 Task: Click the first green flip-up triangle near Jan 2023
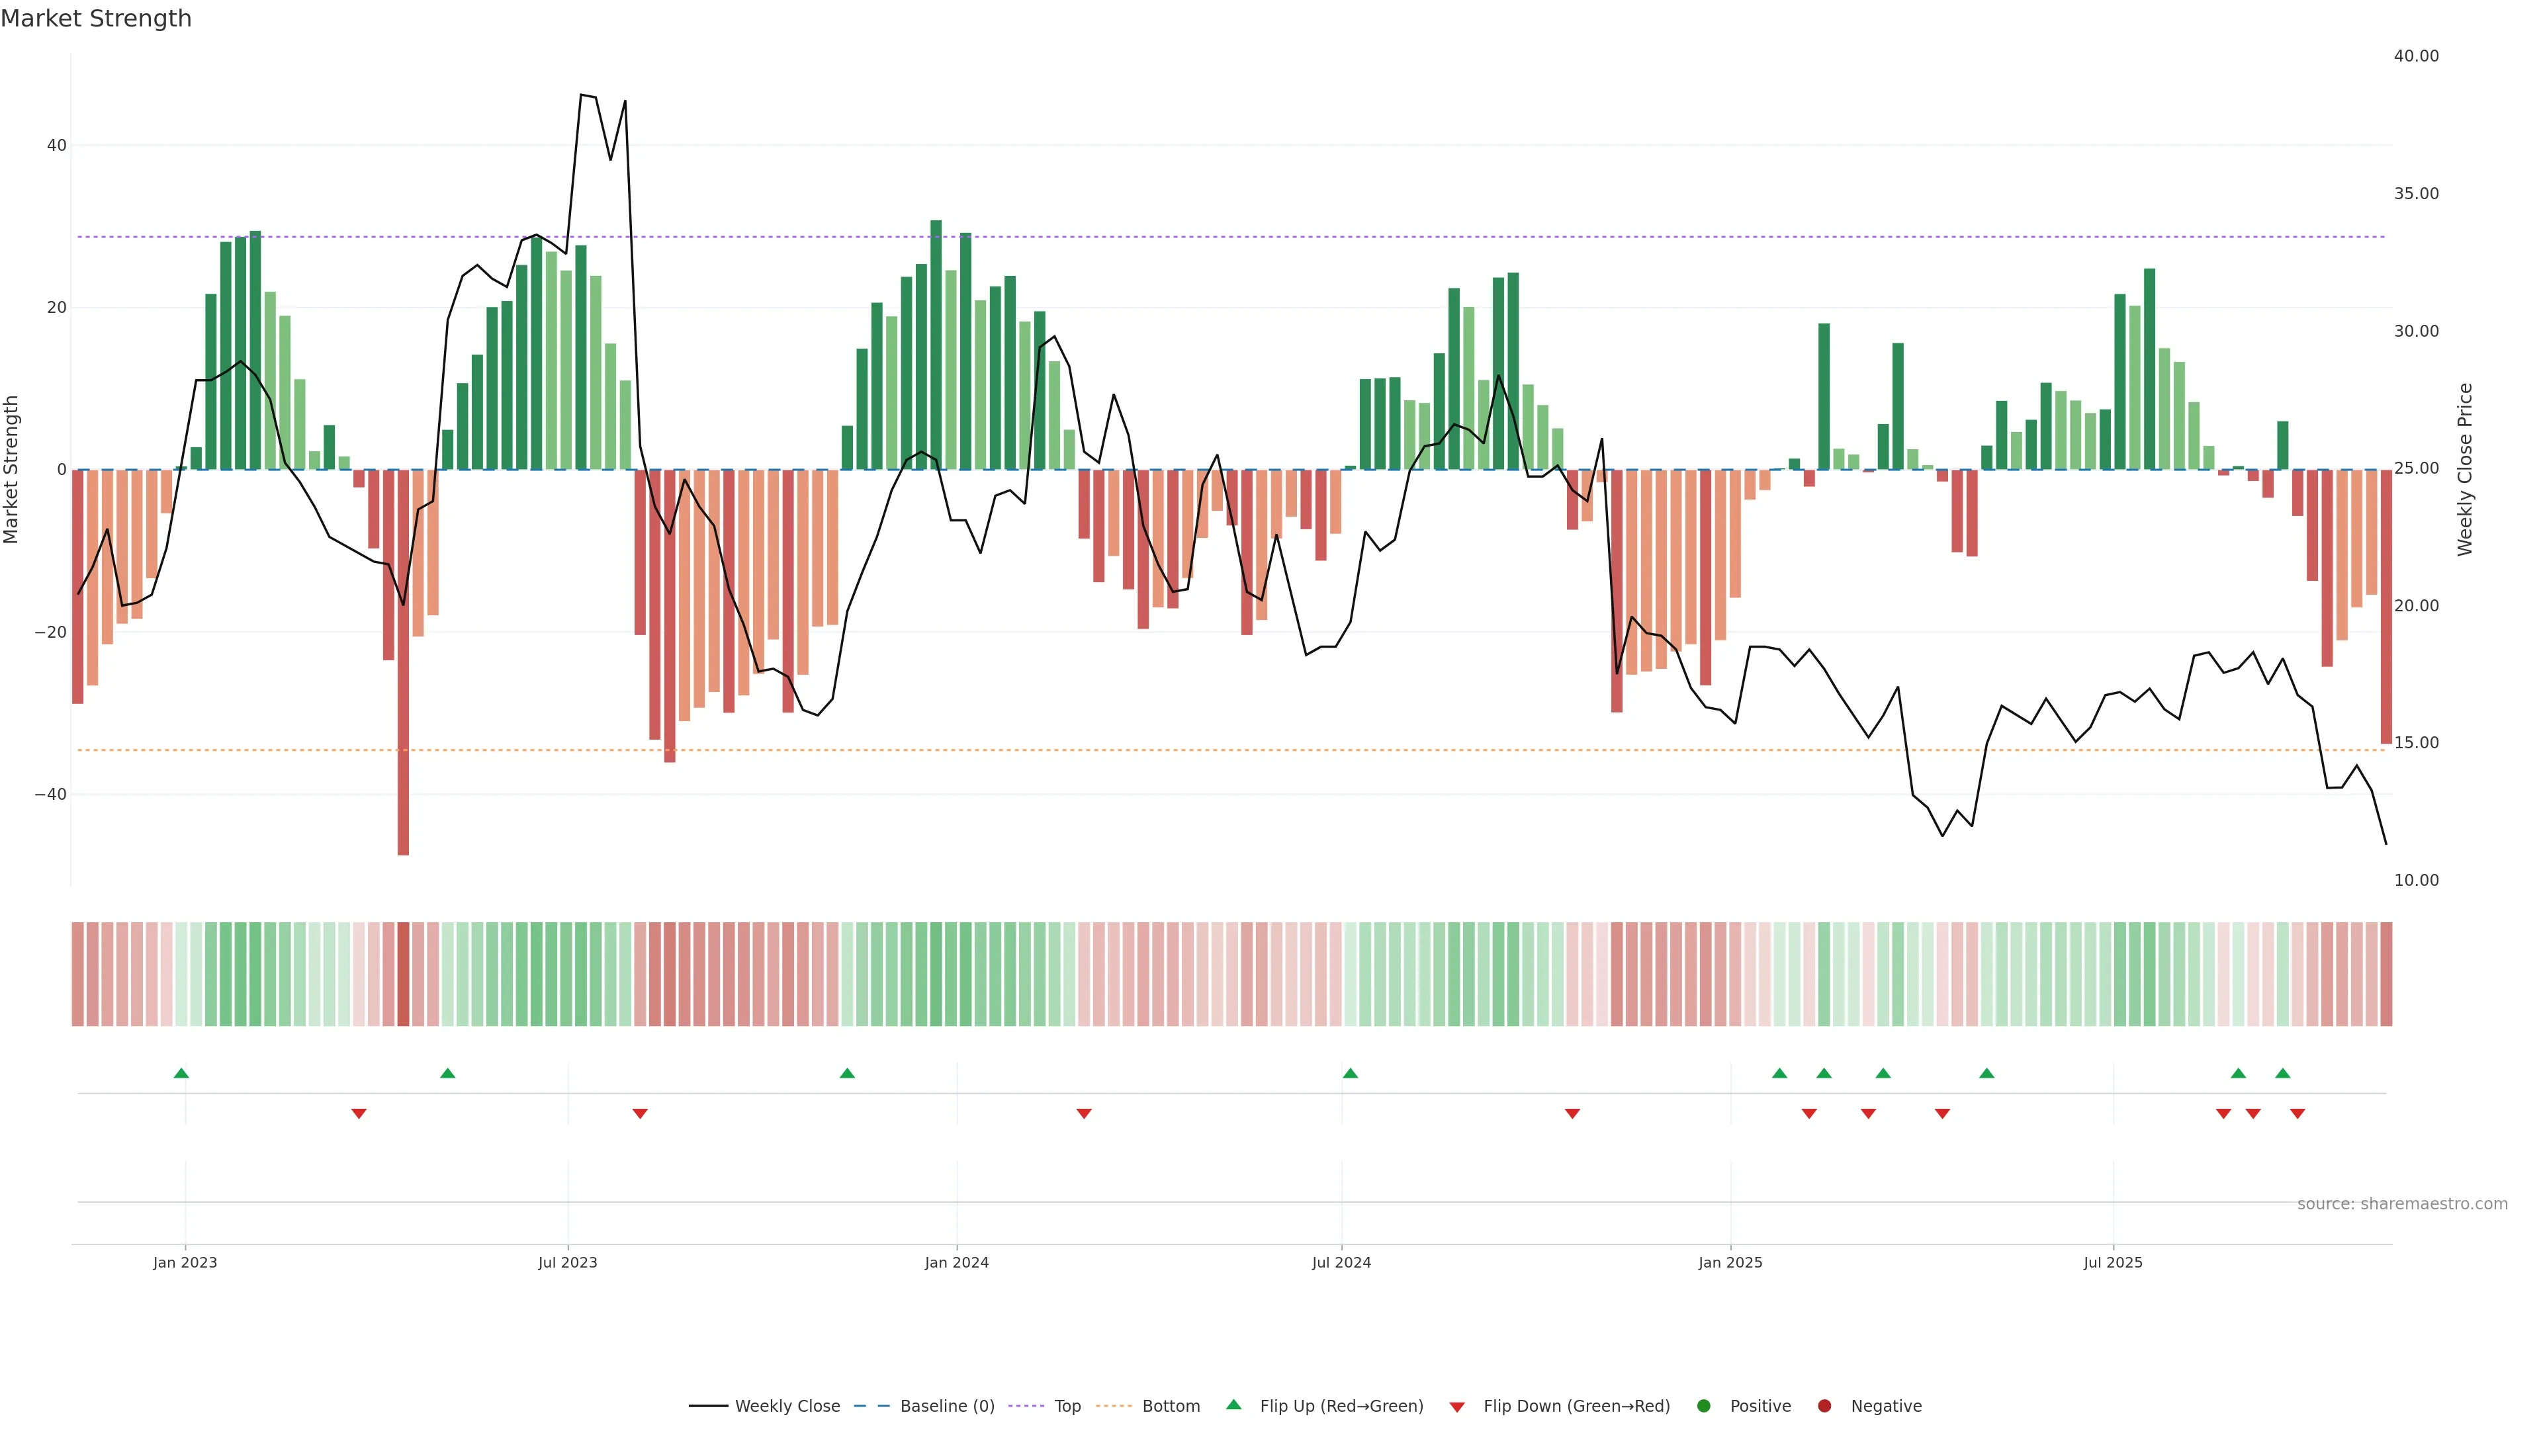click(x=181, y=1073)
